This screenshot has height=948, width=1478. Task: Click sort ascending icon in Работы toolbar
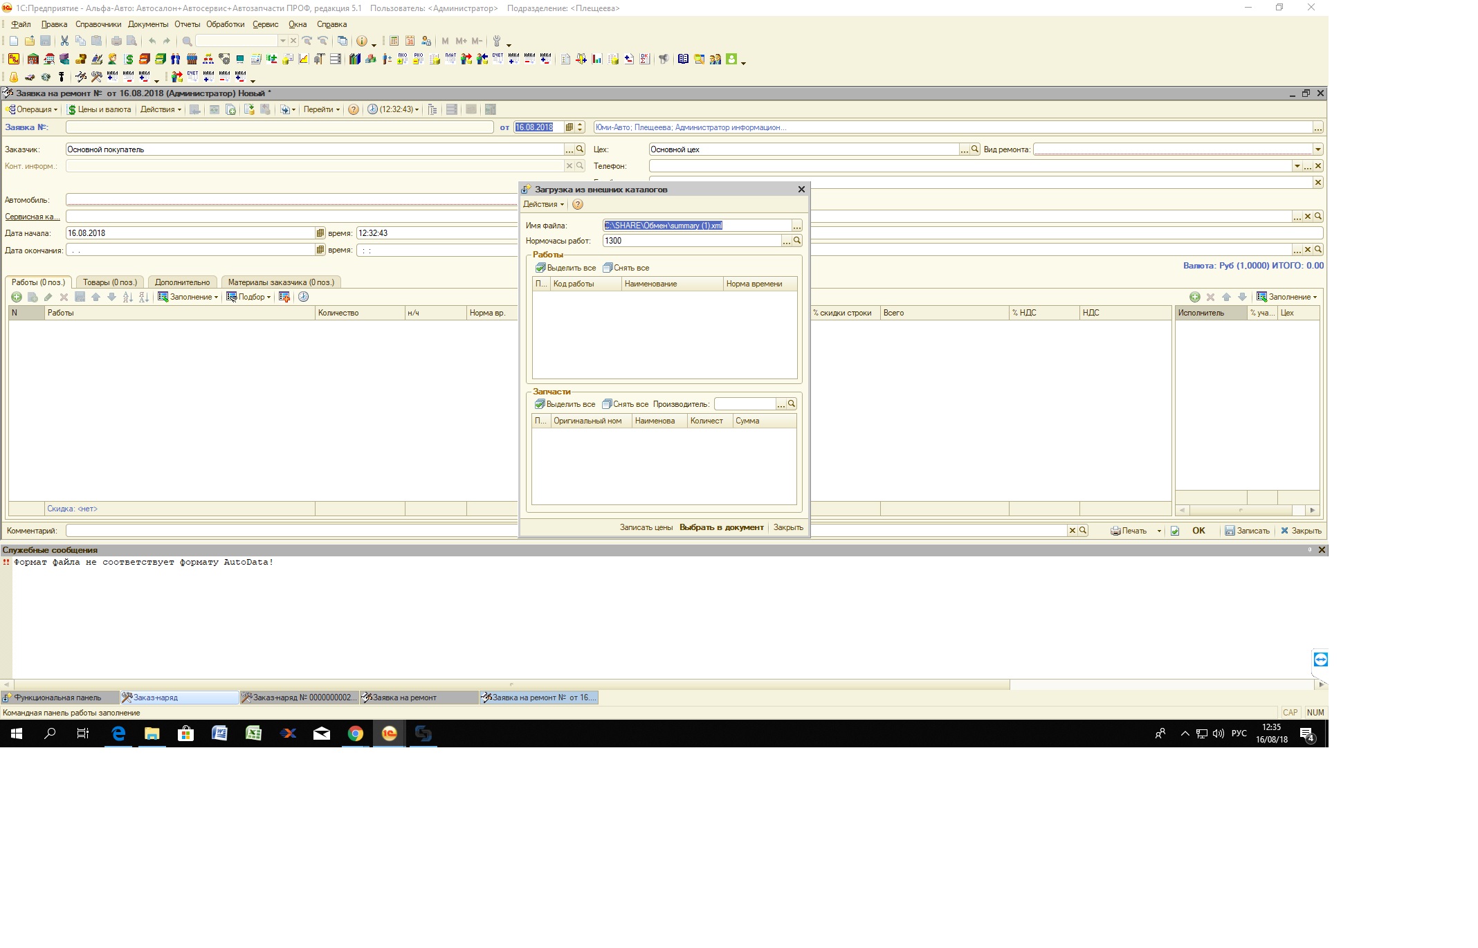pos(128,297)
